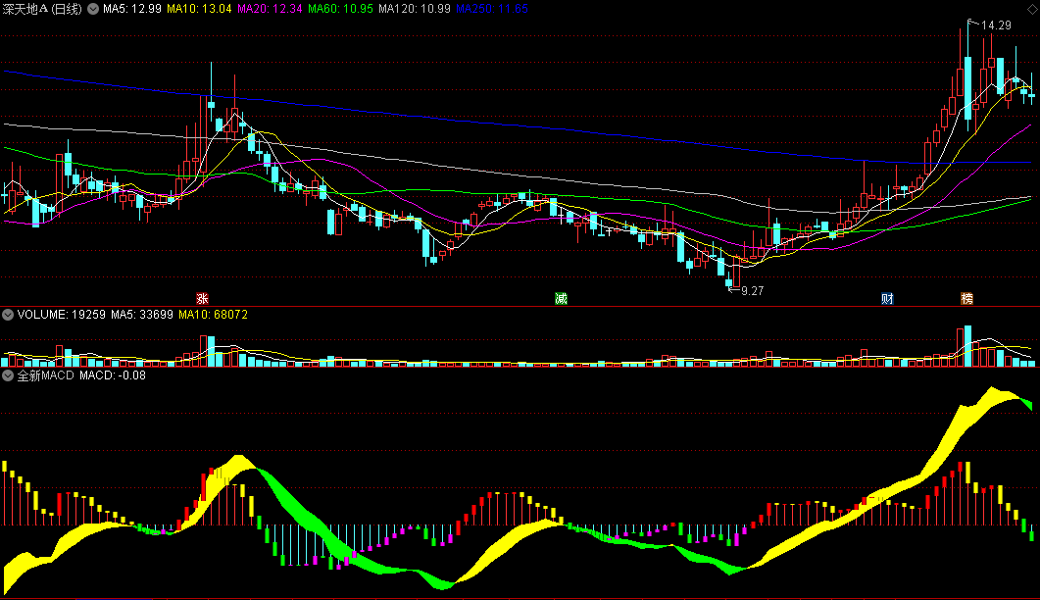Screen dimensions: 1040x600
Task: Click the blue 财 event marker
Action: (x=887, y=299)
